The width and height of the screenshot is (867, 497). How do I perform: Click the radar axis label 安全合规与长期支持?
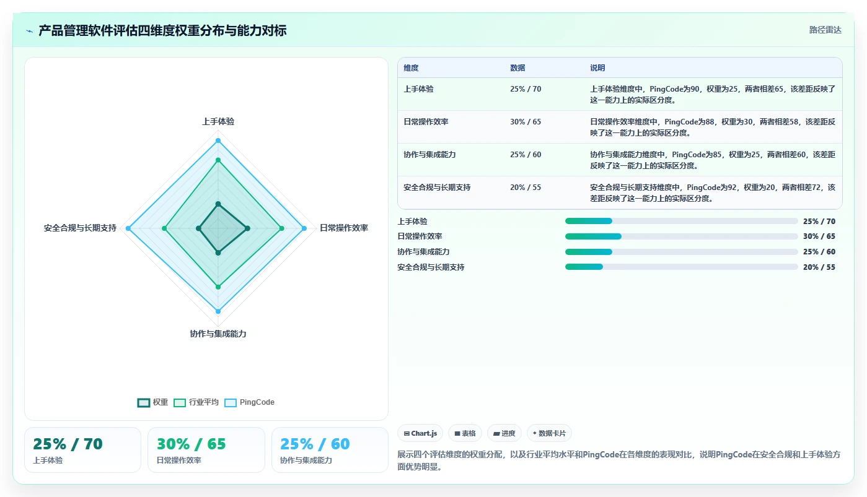point(80,228)
